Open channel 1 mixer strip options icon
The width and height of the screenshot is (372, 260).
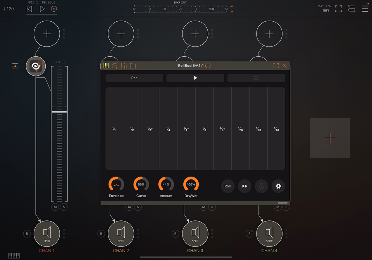[15, 66]
